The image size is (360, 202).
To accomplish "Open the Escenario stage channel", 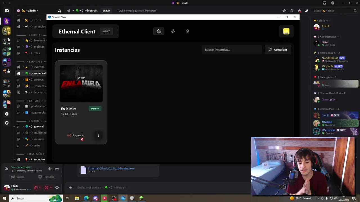I will pyautogui.click(x=31, y=92).
